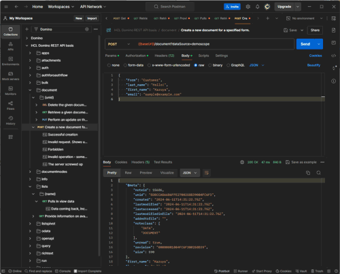Image resolution: width=340 pixels, height=274 pixels.
Task: Search the response with magnifier icon
Action: point(318,173)
